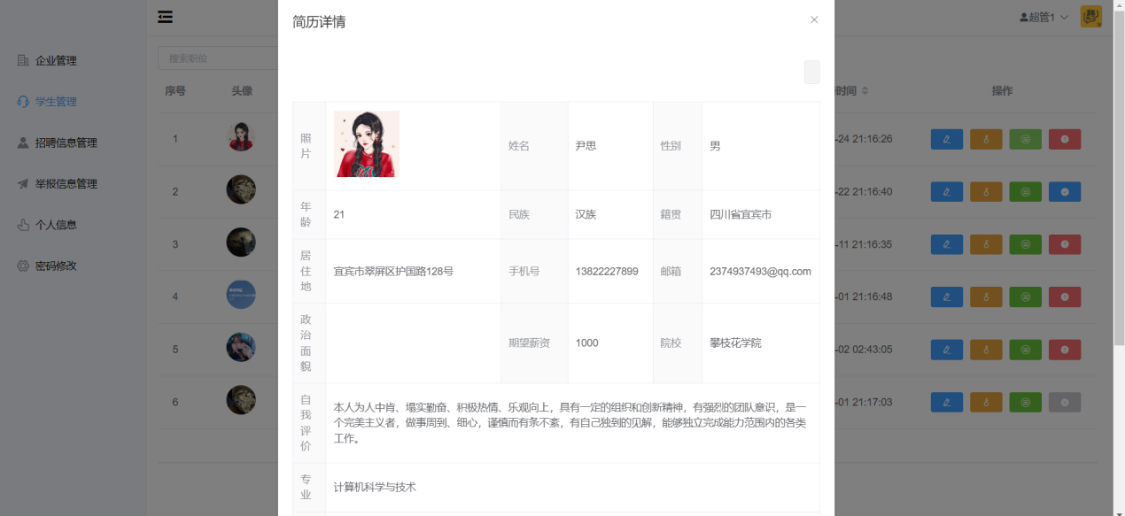Open 企业管理 in the sidebar

(56, 61)
